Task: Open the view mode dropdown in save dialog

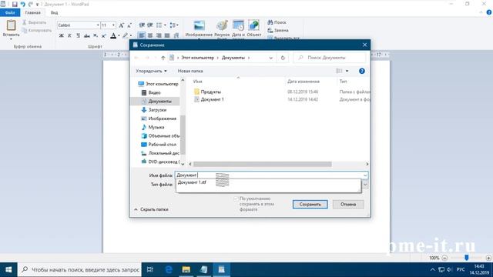Action: click(347, 71)
